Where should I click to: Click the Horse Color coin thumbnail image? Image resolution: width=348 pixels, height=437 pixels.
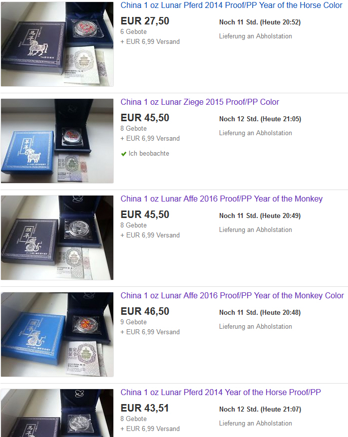click(x=57, y=44)
